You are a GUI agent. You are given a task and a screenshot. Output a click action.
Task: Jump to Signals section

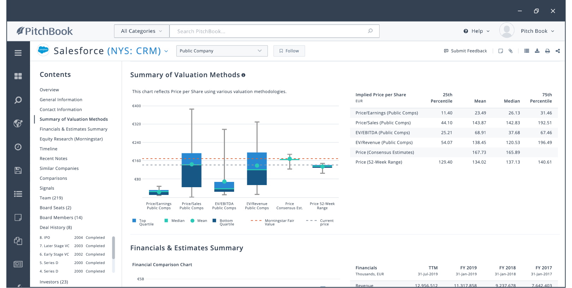coord(47,188)
